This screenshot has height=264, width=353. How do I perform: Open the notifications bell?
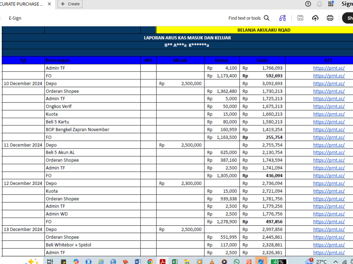coord(319,4)
